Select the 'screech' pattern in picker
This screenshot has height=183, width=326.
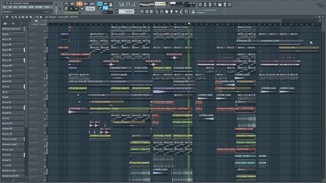coord(13,165)
